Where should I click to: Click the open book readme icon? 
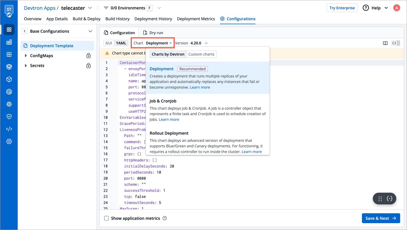click(x=385, y=43)
